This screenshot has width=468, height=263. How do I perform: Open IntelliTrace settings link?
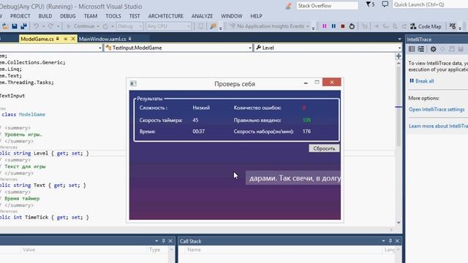pos(437,110)
